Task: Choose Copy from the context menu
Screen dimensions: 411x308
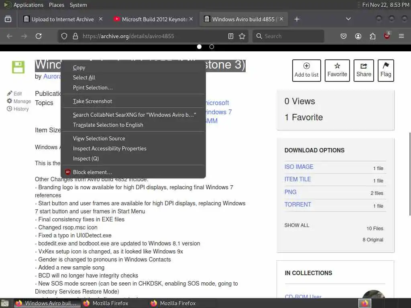Action: click(133, 67)
